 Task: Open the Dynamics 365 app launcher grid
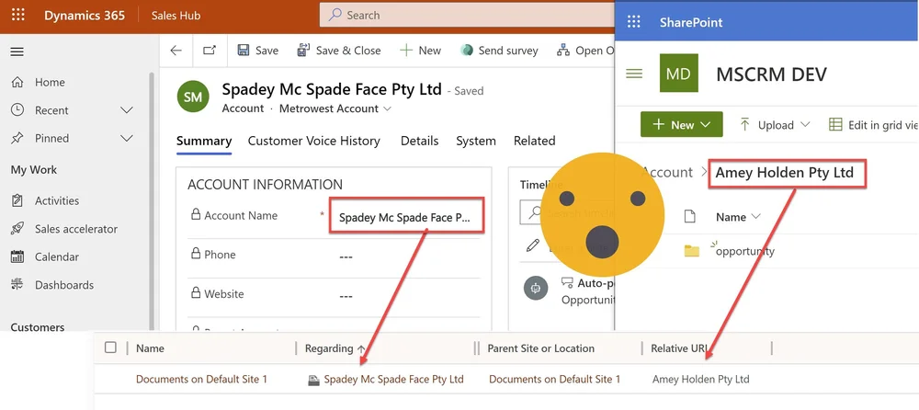tap(18, 16)
